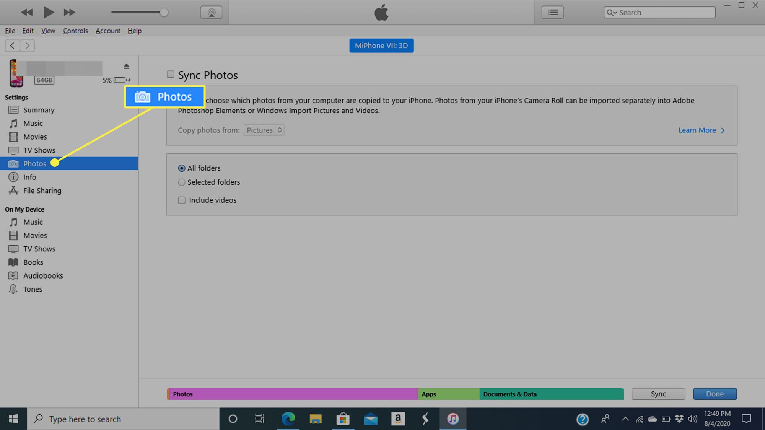Open the Controls menu

pyautogui.click(x=75, y=31)
